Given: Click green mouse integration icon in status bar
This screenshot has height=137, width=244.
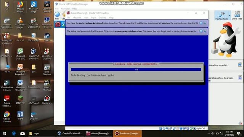Looking at the screenshot, I should coord(191,128).
